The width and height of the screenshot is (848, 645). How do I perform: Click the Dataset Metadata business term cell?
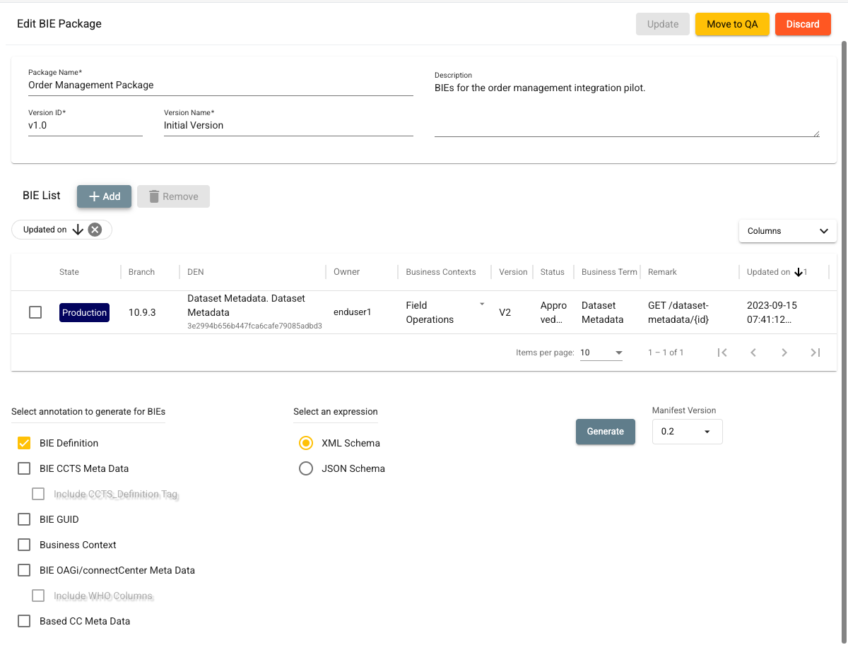(x=603, y=312)
